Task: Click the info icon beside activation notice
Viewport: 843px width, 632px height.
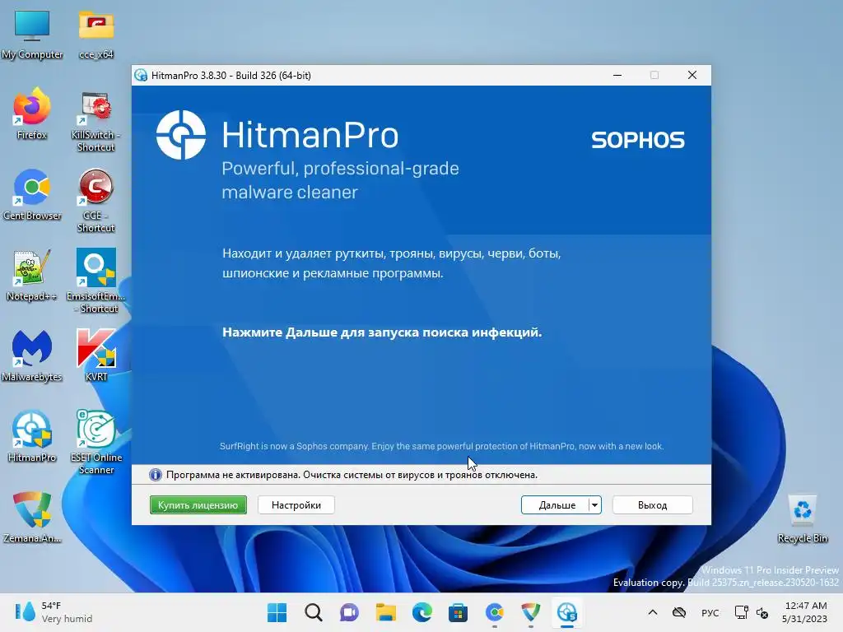Action: coord(156,475)
